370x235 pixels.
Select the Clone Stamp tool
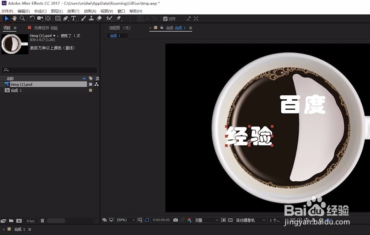91,19
